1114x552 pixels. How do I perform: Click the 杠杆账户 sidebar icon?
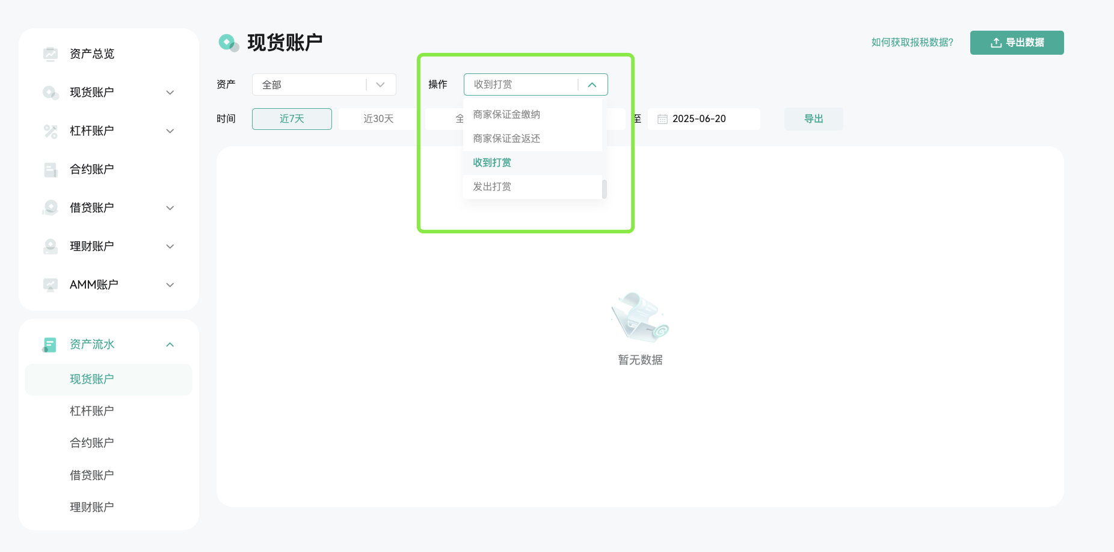tap(51, 131)
